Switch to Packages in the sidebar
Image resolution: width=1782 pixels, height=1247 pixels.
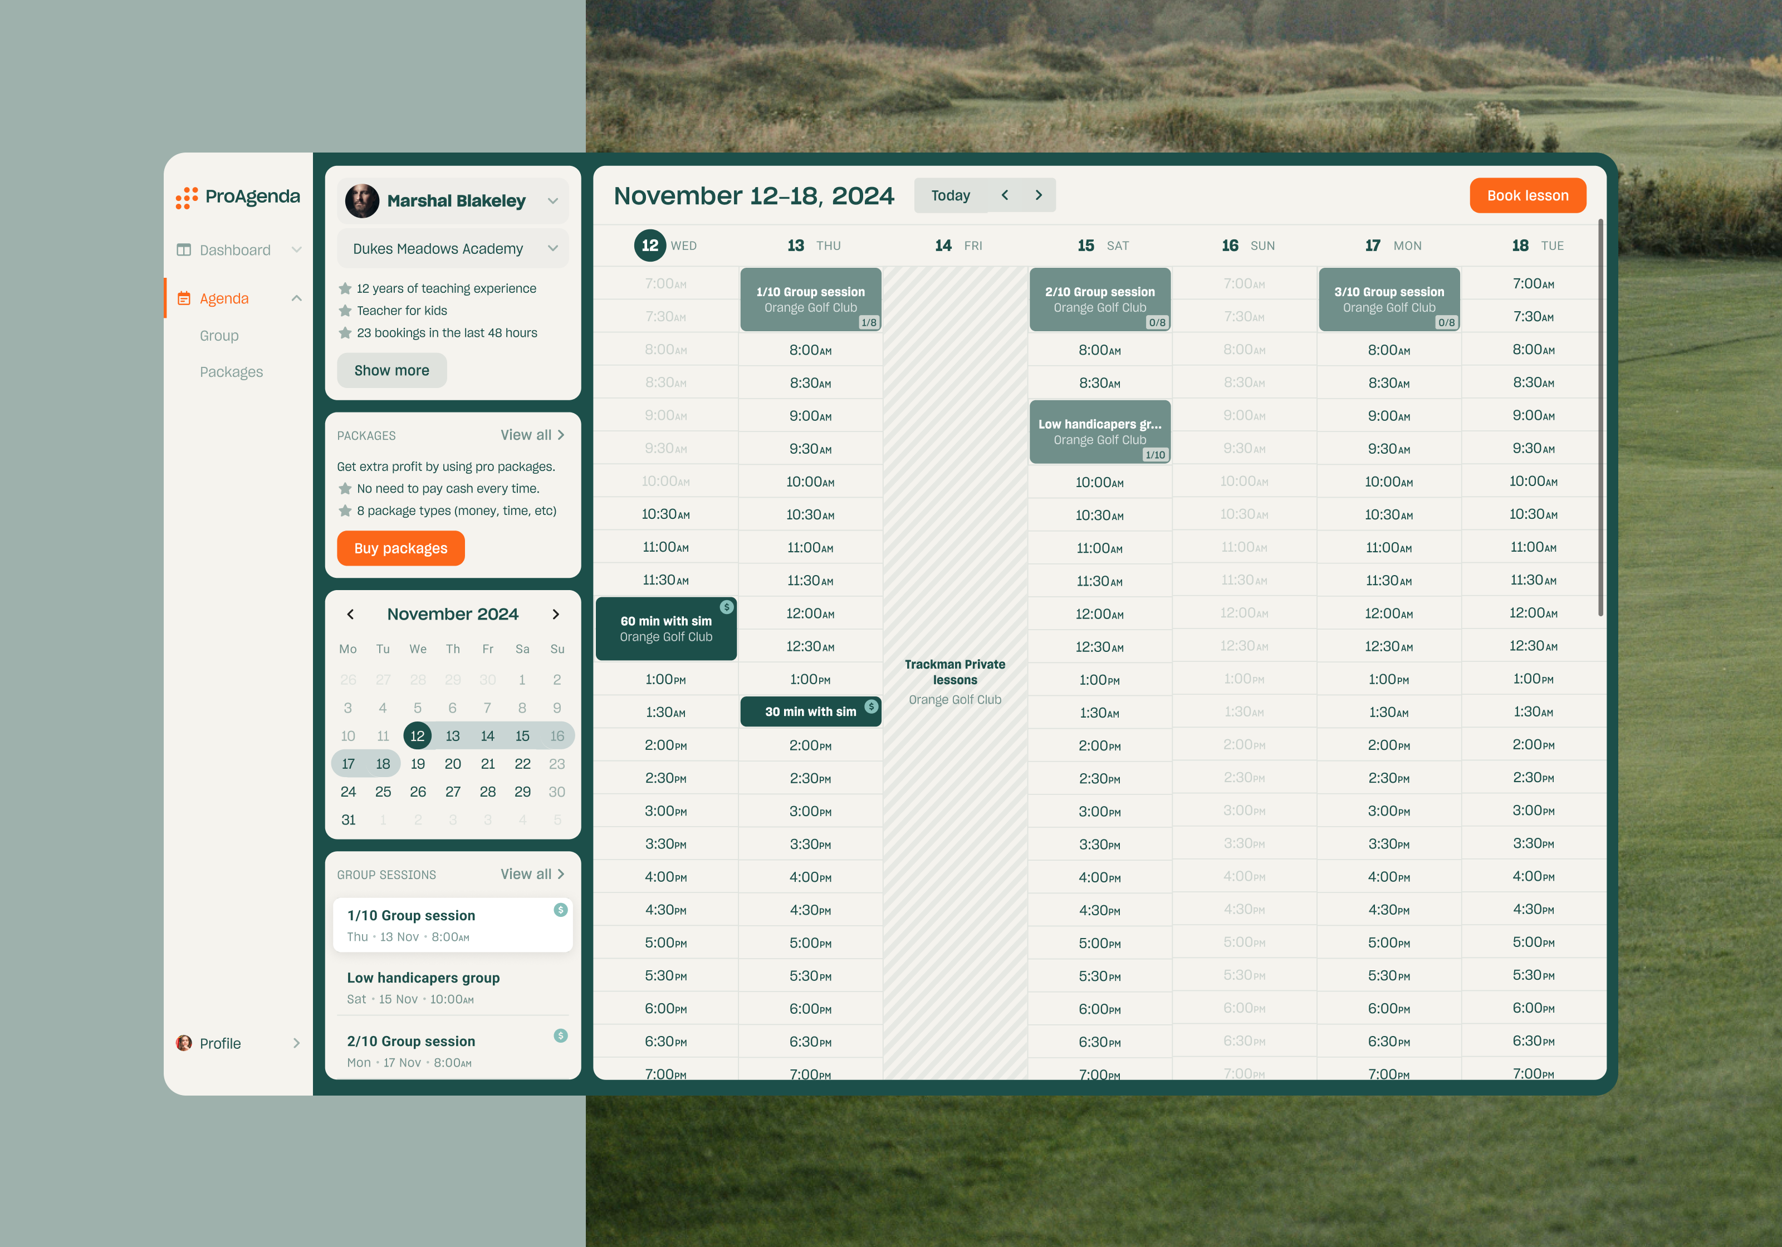coord(231,372)
